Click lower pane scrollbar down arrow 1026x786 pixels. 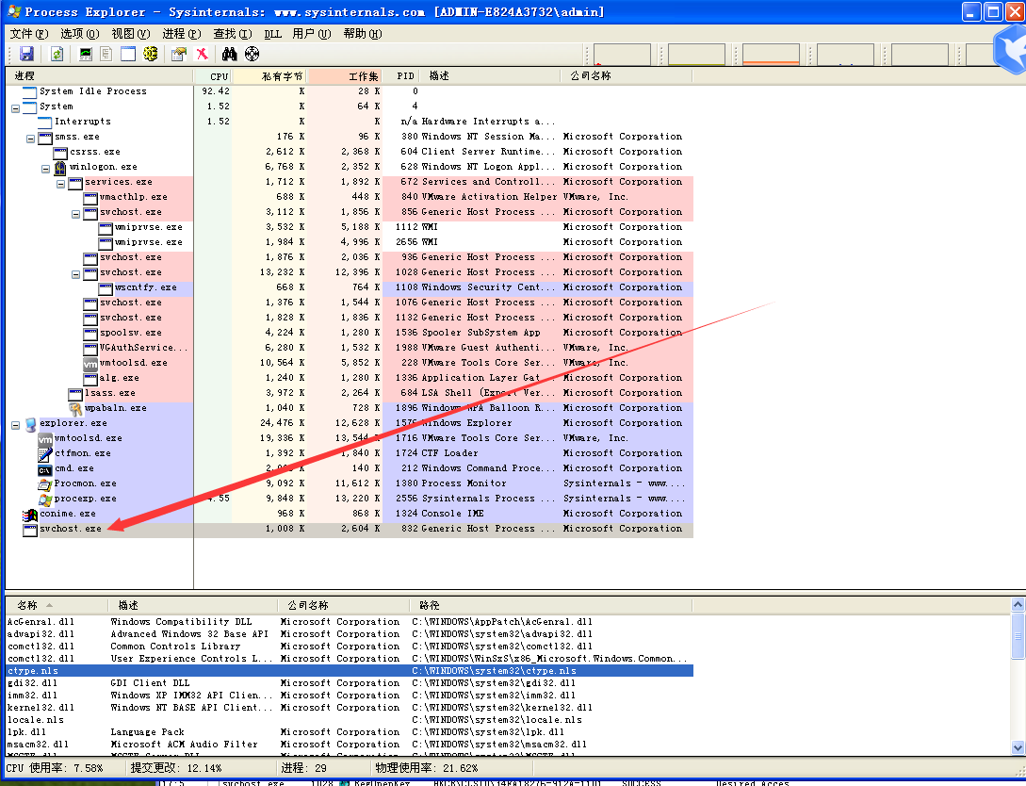[1018, 746]
